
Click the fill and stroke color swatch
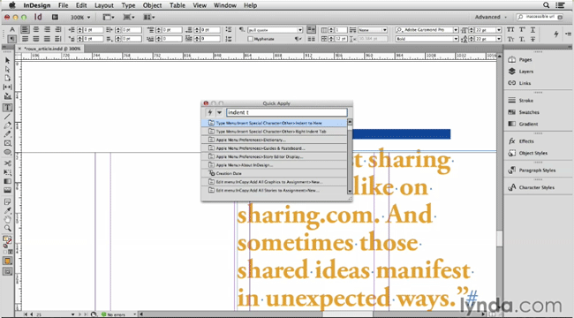[x=7, y=240]
